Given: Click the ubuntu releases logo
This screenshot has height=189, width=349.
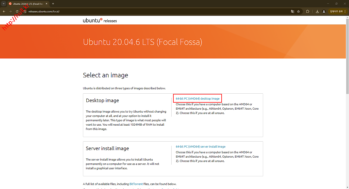Looking at the screenshot, I should pyautogui.click(x=100, y=20).
